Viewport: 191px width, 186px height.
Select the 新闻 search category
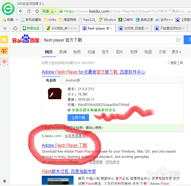[63, 52]
